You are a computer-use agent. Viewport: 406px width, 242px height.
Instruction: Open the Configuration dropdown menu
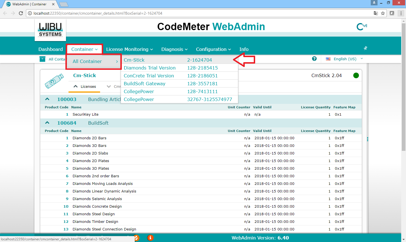pos(213,49)
